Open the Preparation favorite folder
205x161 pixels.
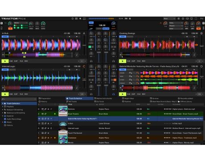[45, 98]
